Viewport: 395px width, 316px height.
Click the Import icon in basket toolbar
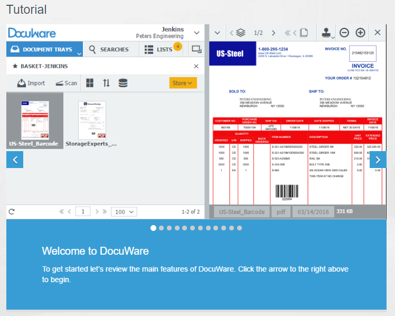(22, 83)
